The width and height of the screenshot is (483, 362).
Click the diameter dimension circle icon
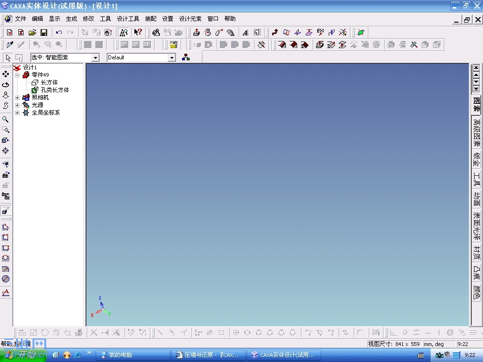[x=6, y=279]
